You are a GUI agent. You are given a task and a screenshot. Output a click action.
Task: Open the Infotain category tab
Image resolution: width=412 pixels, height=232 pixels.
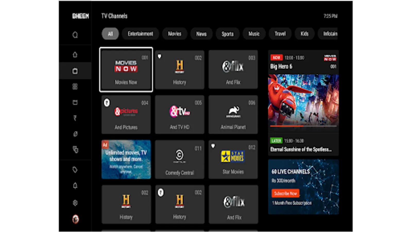pos(328,34)
